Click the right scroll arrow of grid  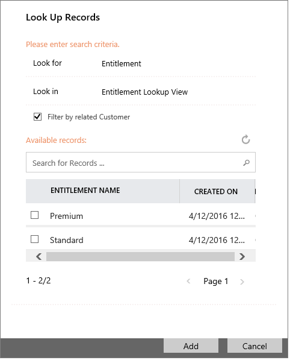tap(242, 256)
